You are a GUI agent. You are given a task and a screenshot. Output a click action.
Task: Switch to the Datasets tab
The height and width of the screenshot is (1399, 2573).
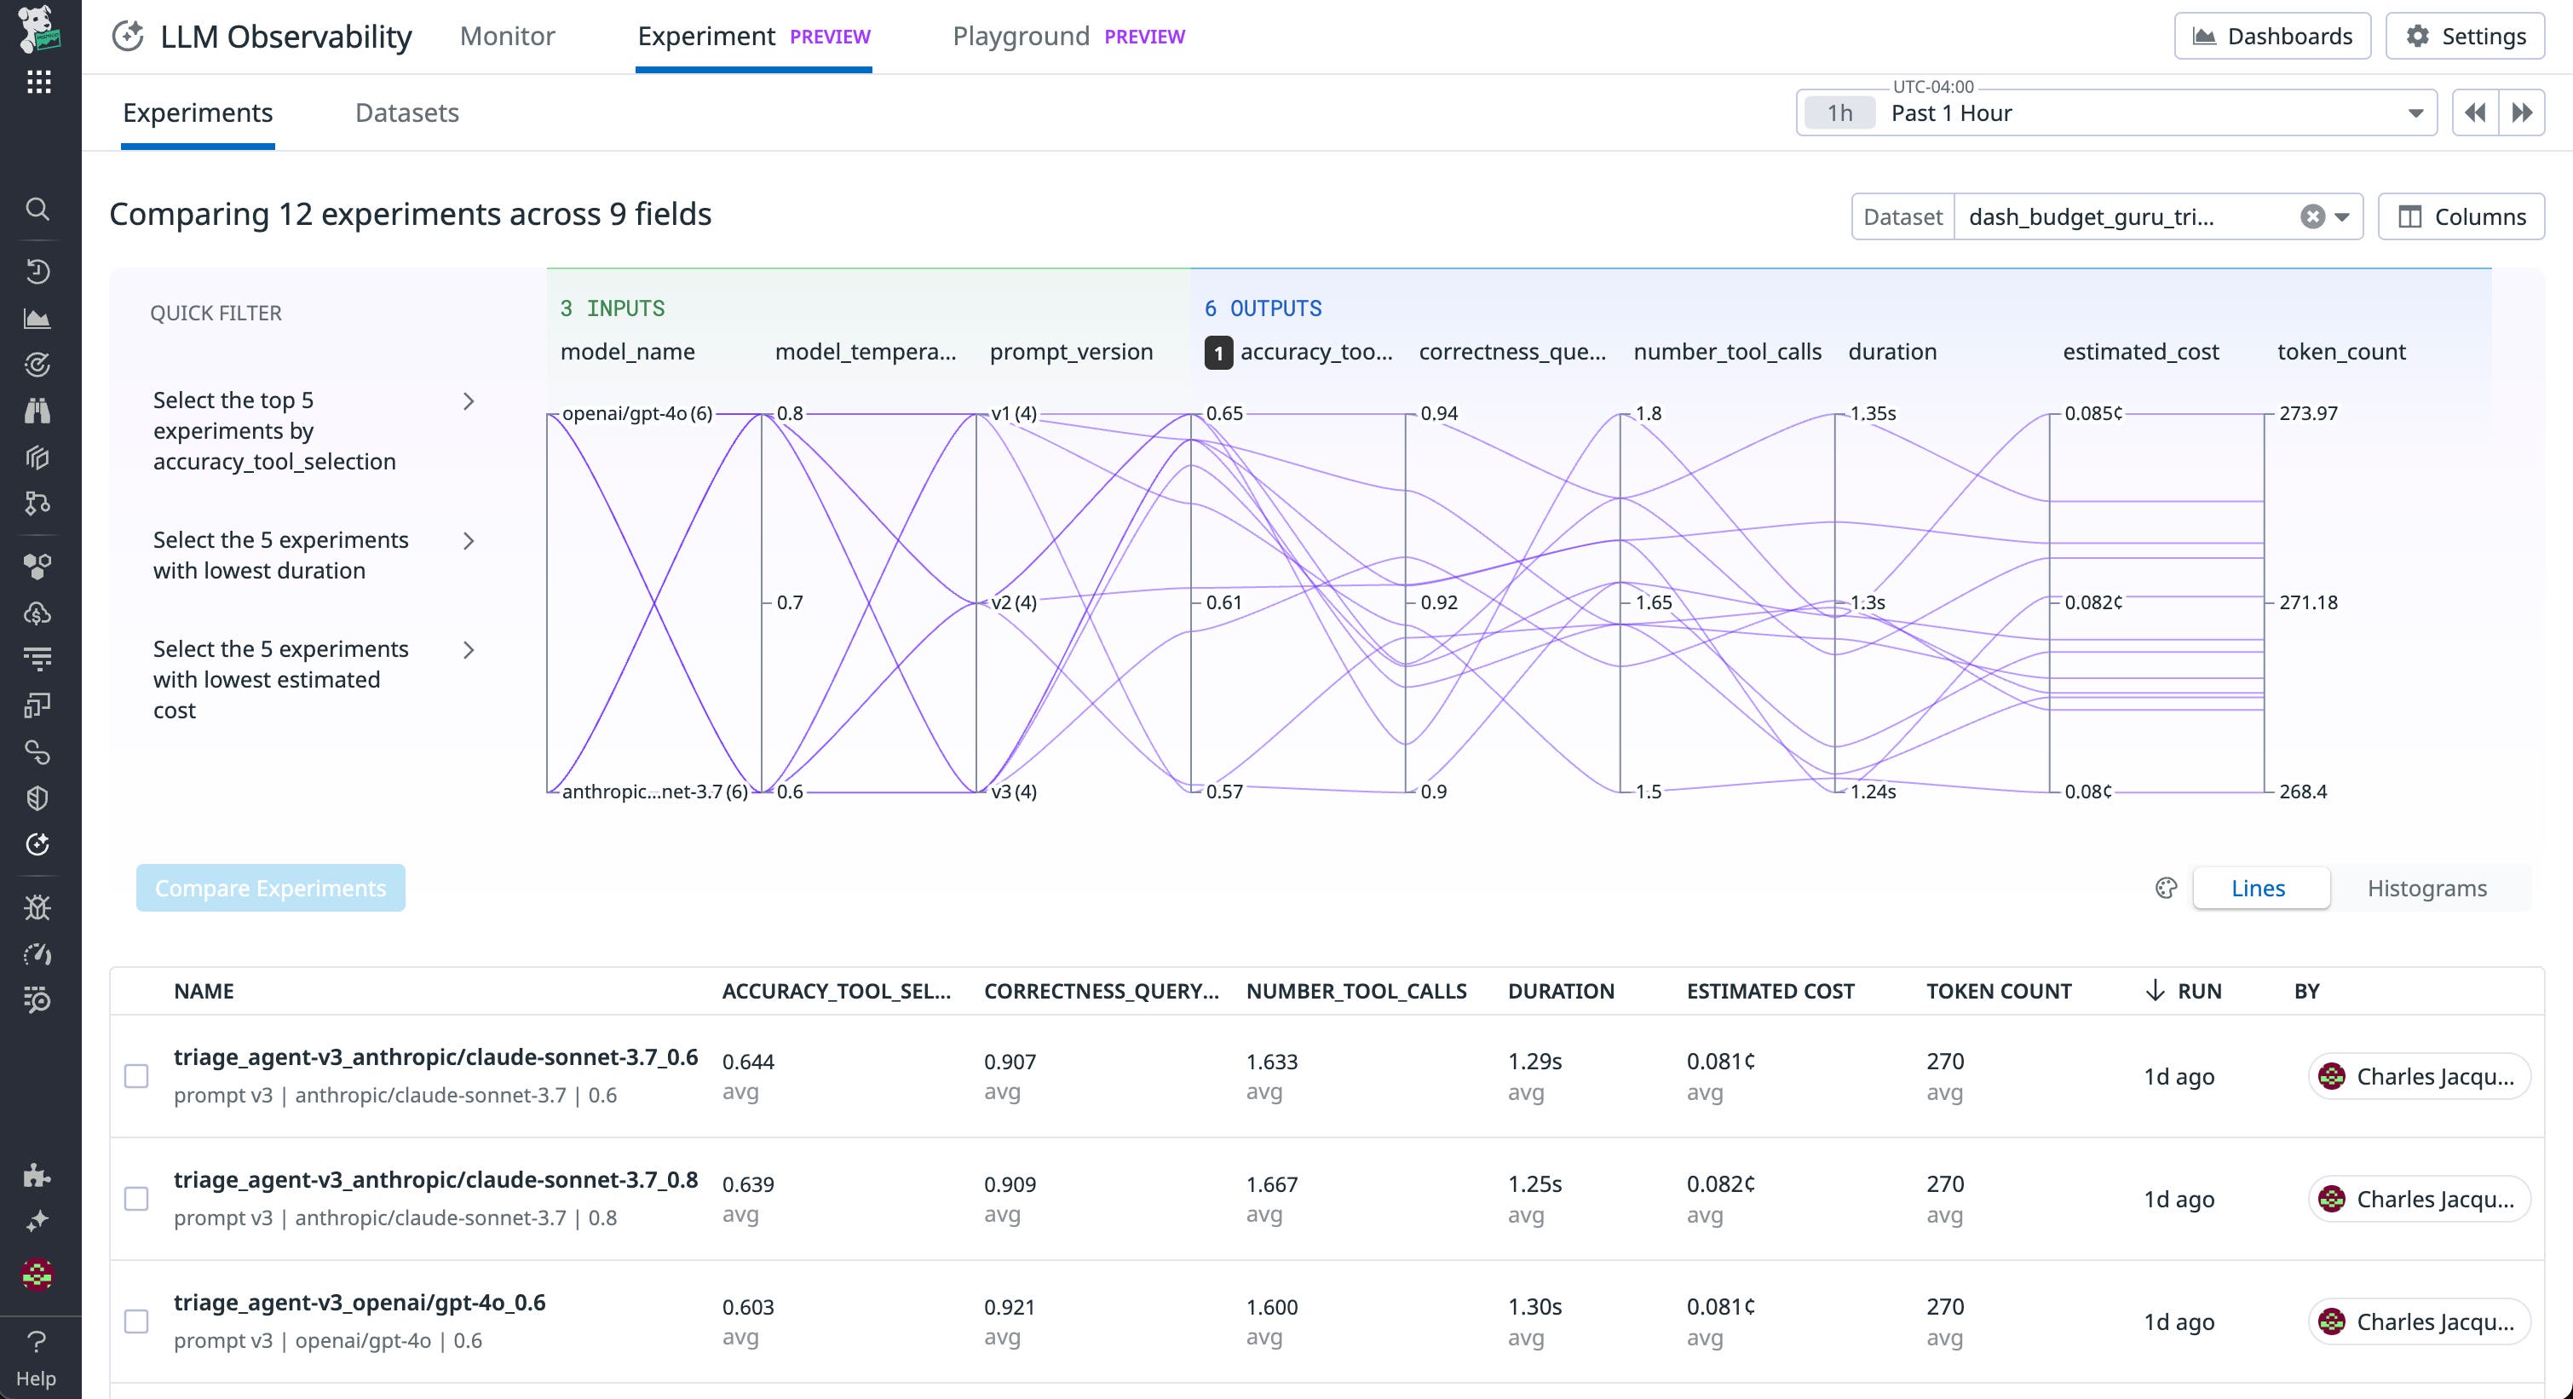coord(406,112)
